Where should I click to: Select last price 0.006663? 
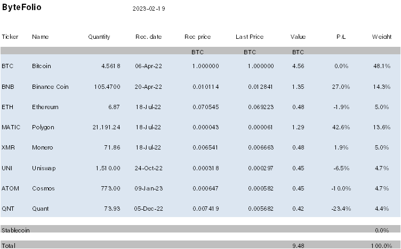pyautogui.click(x=261, y=147)
